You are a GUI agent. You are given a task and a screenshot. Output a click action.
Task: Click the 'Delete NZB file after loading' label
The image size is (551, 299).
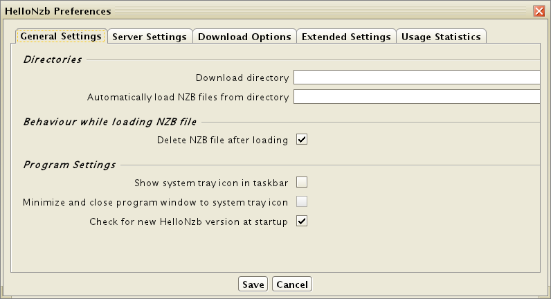point(222,140)
